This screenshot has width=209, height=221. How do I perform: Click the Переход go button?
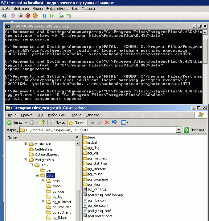point(194,130)
